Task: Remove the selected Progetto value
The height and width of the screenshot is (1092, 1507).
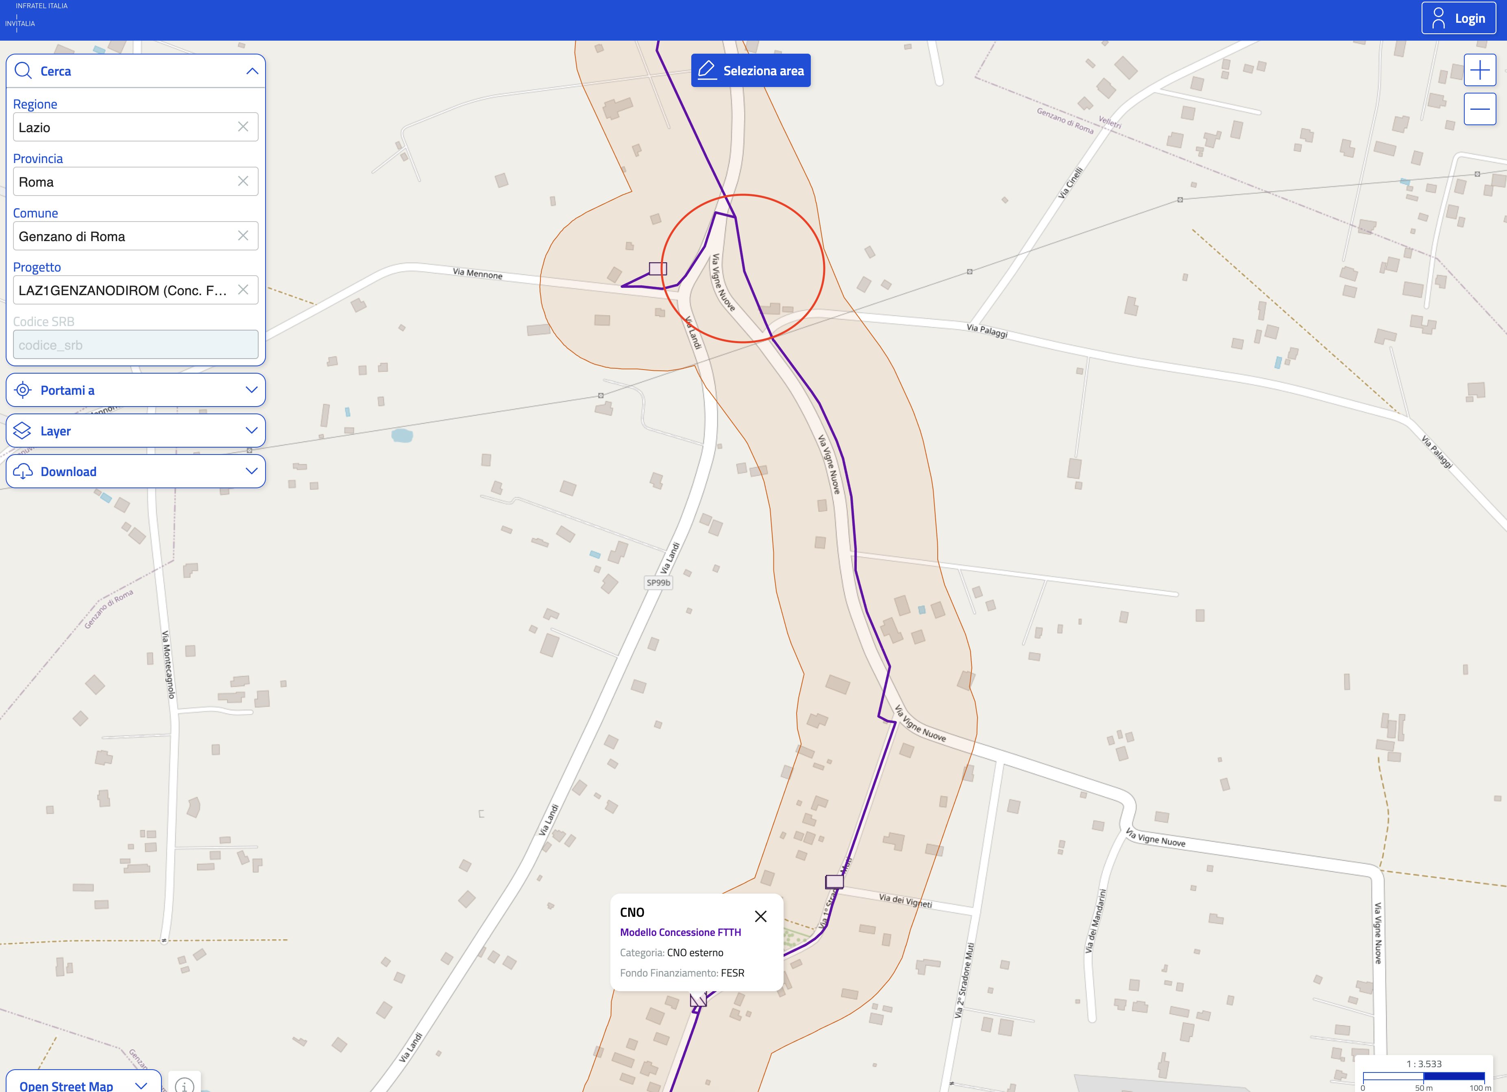Action: pyautogui.click(x=243, y=289)
